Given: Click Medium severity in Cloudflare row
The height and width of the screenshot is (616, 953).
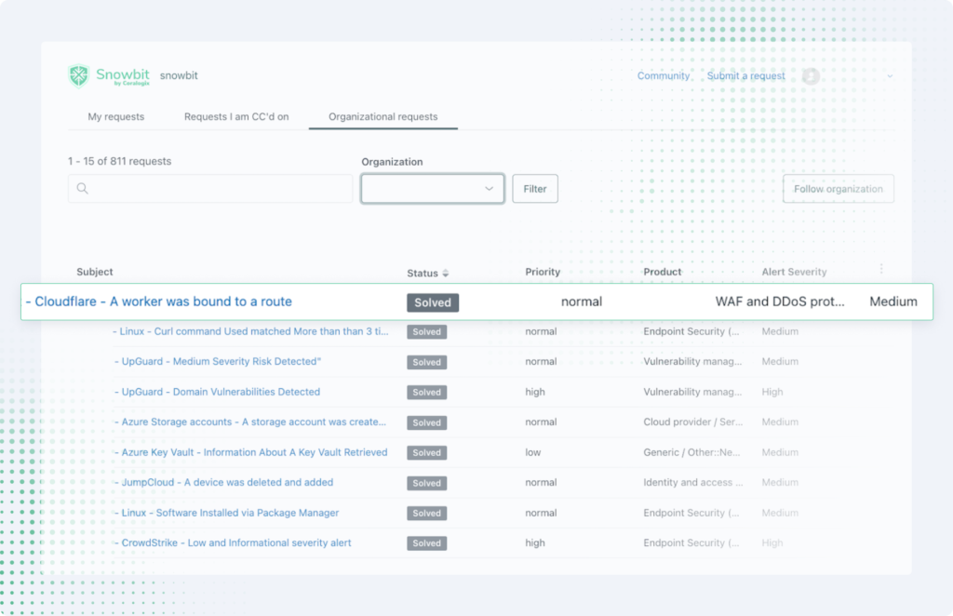Looking at the screenshot, I should click(x=893, y=301).
